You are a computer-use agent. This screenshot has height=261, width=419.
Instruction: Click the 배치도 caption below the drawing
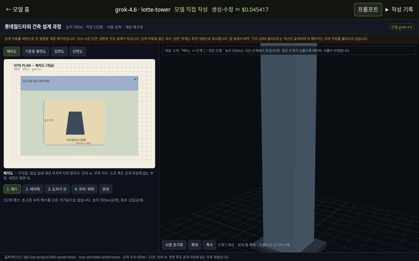(79, 175)
